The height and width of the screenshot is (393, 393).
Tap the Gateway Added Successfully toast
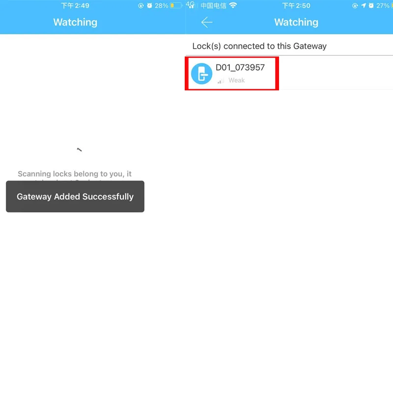tap(75, 196)
